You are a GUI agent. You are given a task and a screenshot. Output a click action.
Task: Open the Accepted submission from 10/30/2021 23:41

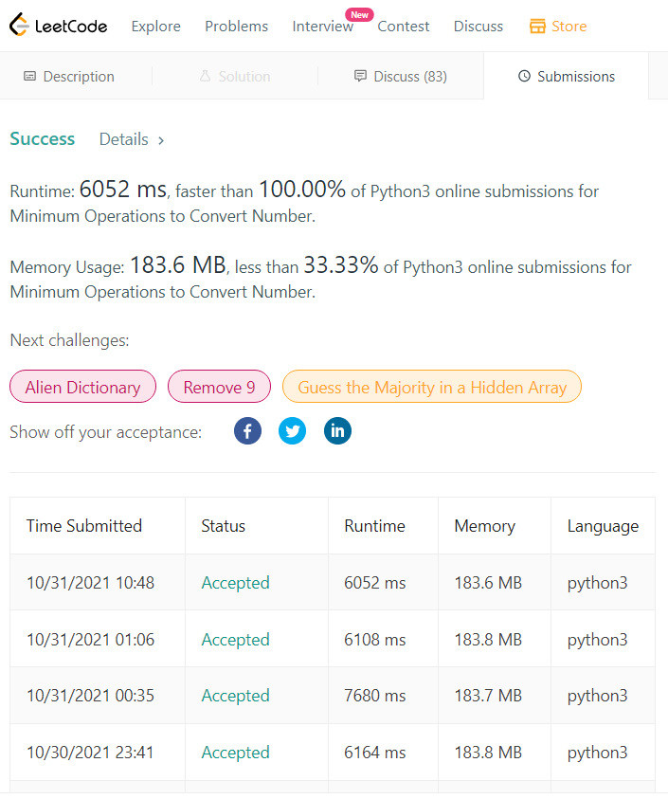(235, 753)
